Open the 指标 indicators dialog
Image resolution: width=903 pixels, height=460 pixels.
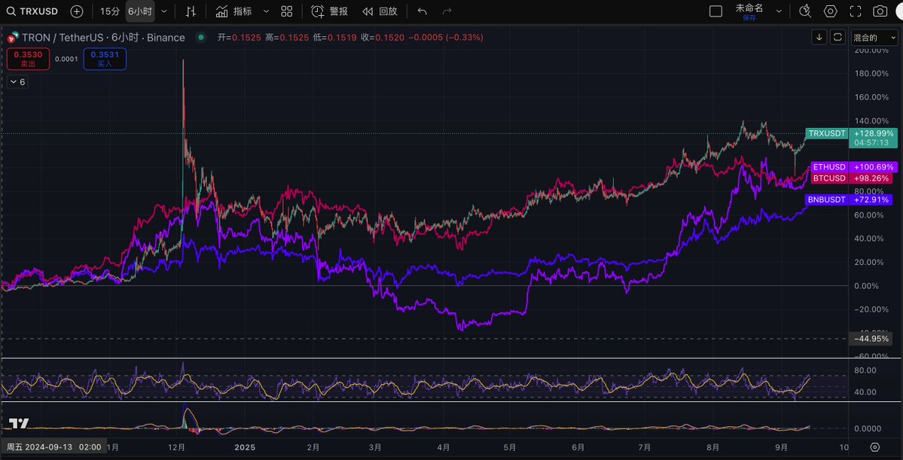point(233,11)
